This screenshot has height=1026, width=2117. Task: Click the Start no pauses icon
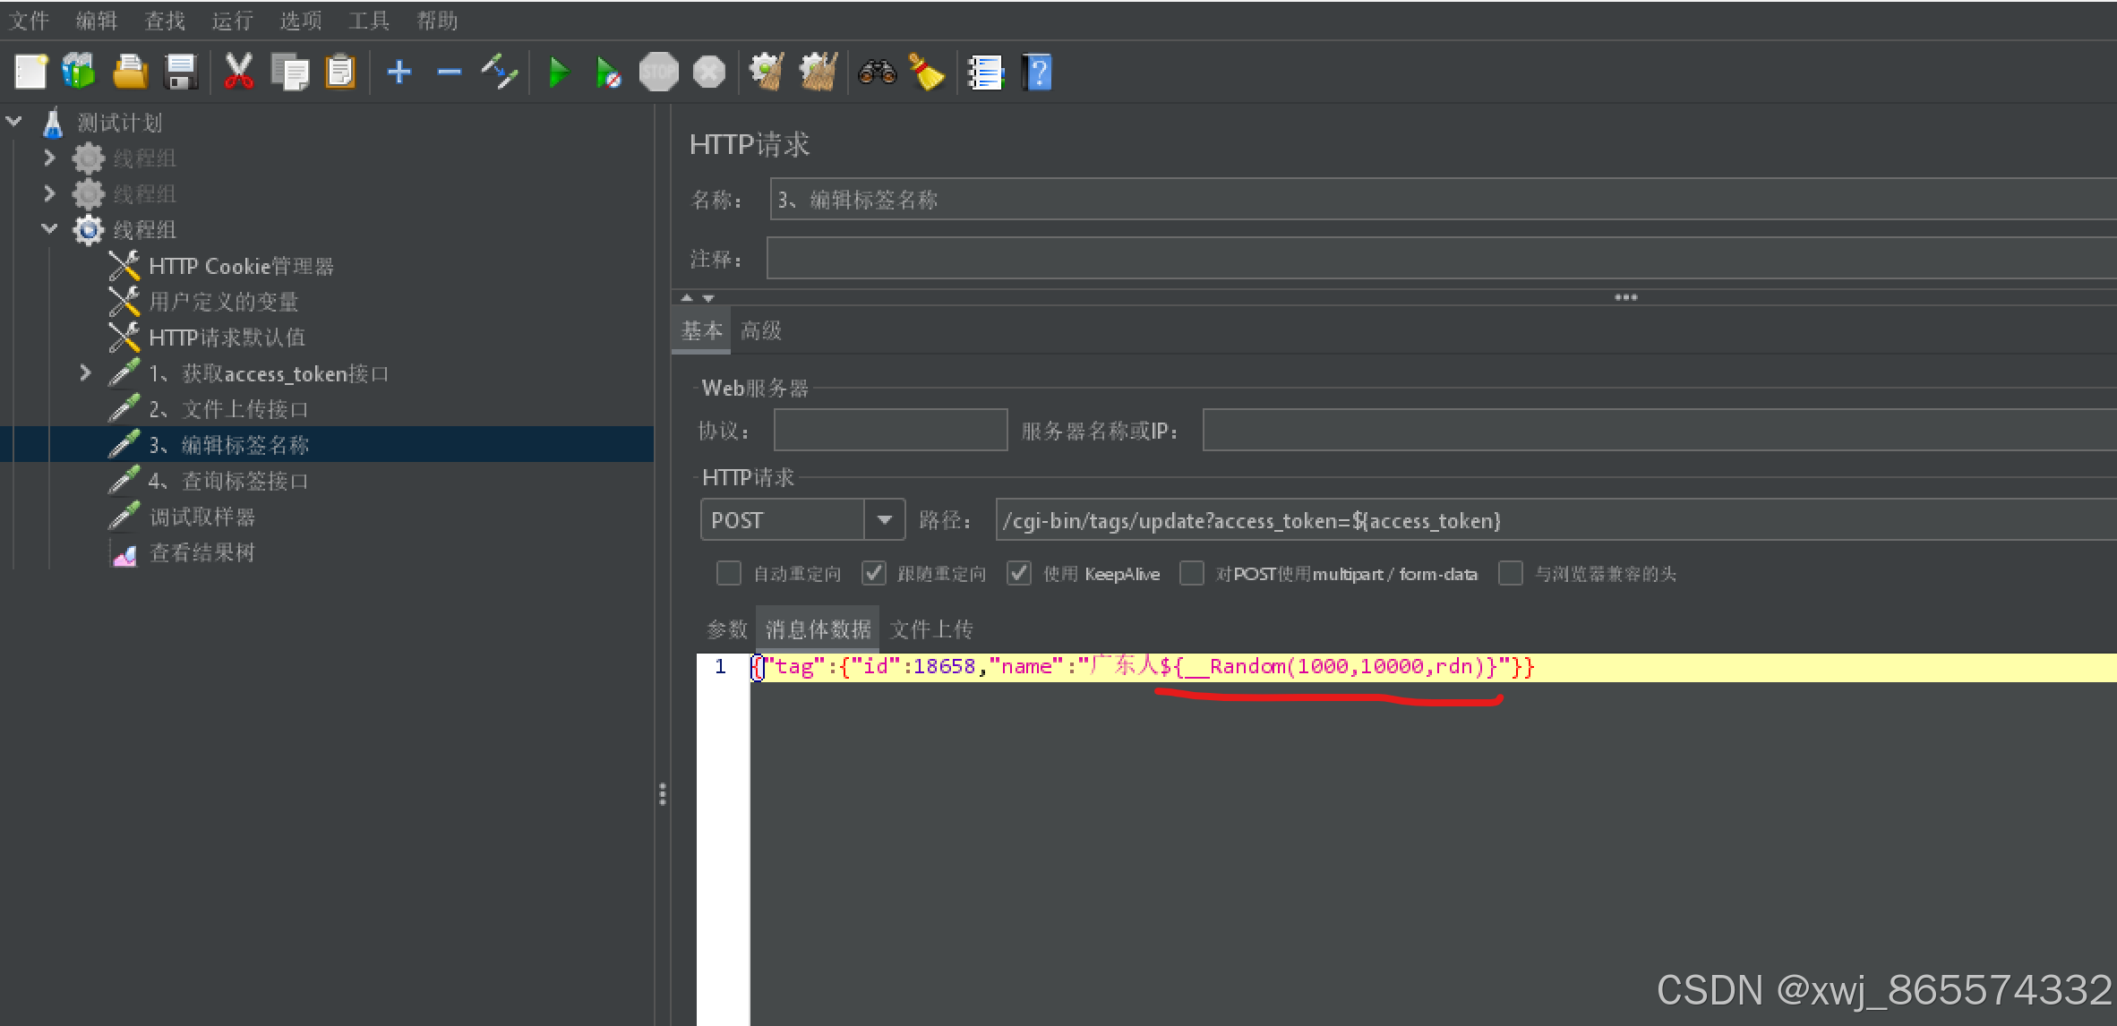pyautogui.click(x=608, y=73)
